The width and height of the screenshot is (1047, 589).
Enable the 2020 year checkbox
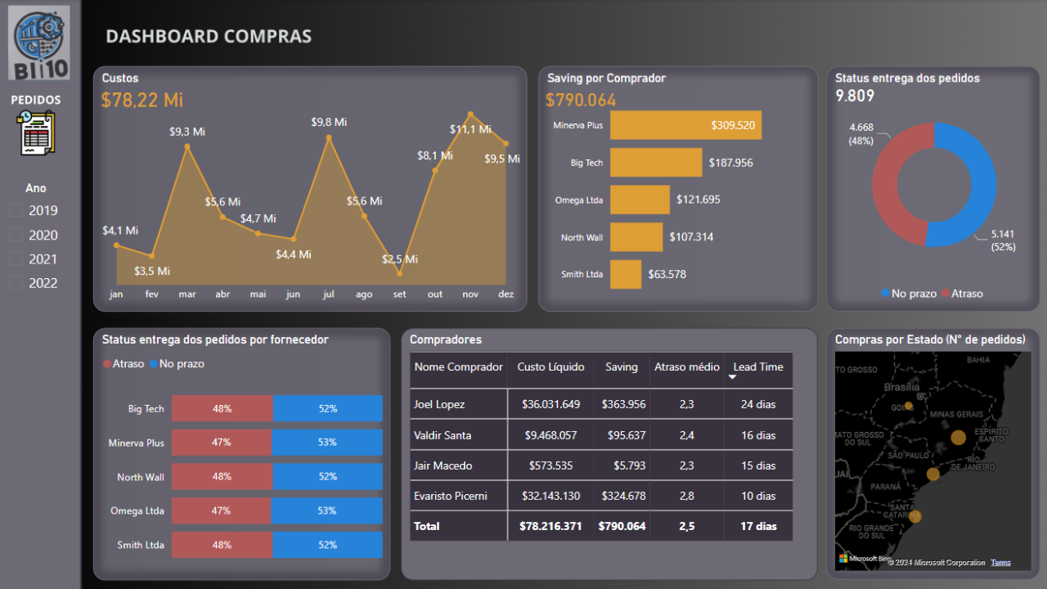point(16,236)
